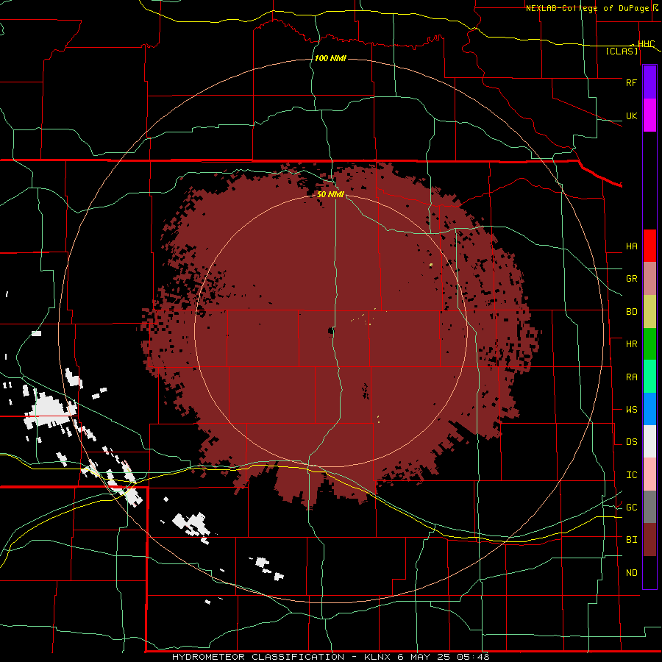This screenshot has width=662, height=662.
Task: Click the 100 NMI range ring label
Action: tap(330, 58)
